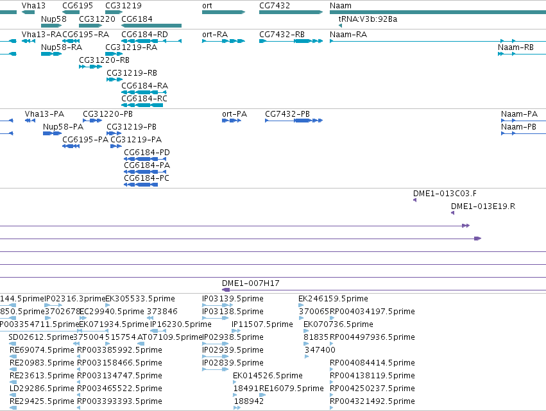Select the Naam-PB protein feature
This screenshot has height=411, width=546.
point(524,133)
